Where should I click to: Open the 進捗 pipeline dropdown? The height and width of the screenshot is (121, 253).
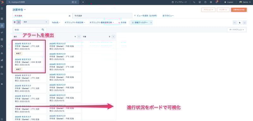36,22
